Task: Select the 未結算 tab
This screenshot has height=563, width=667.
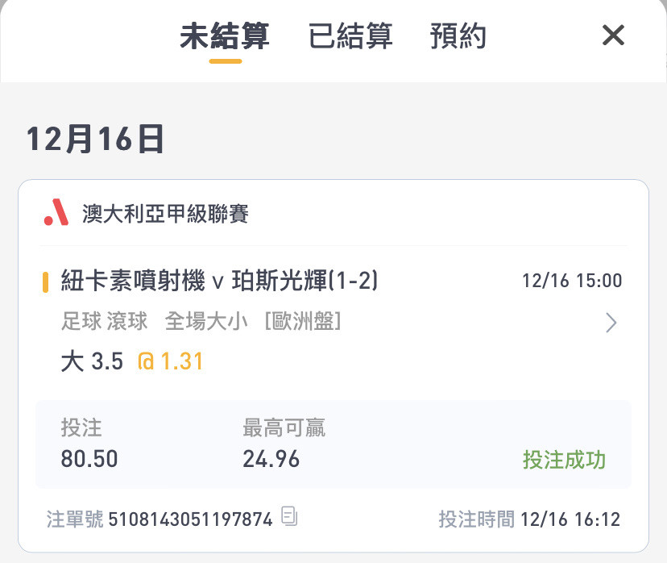Action: 225,35
